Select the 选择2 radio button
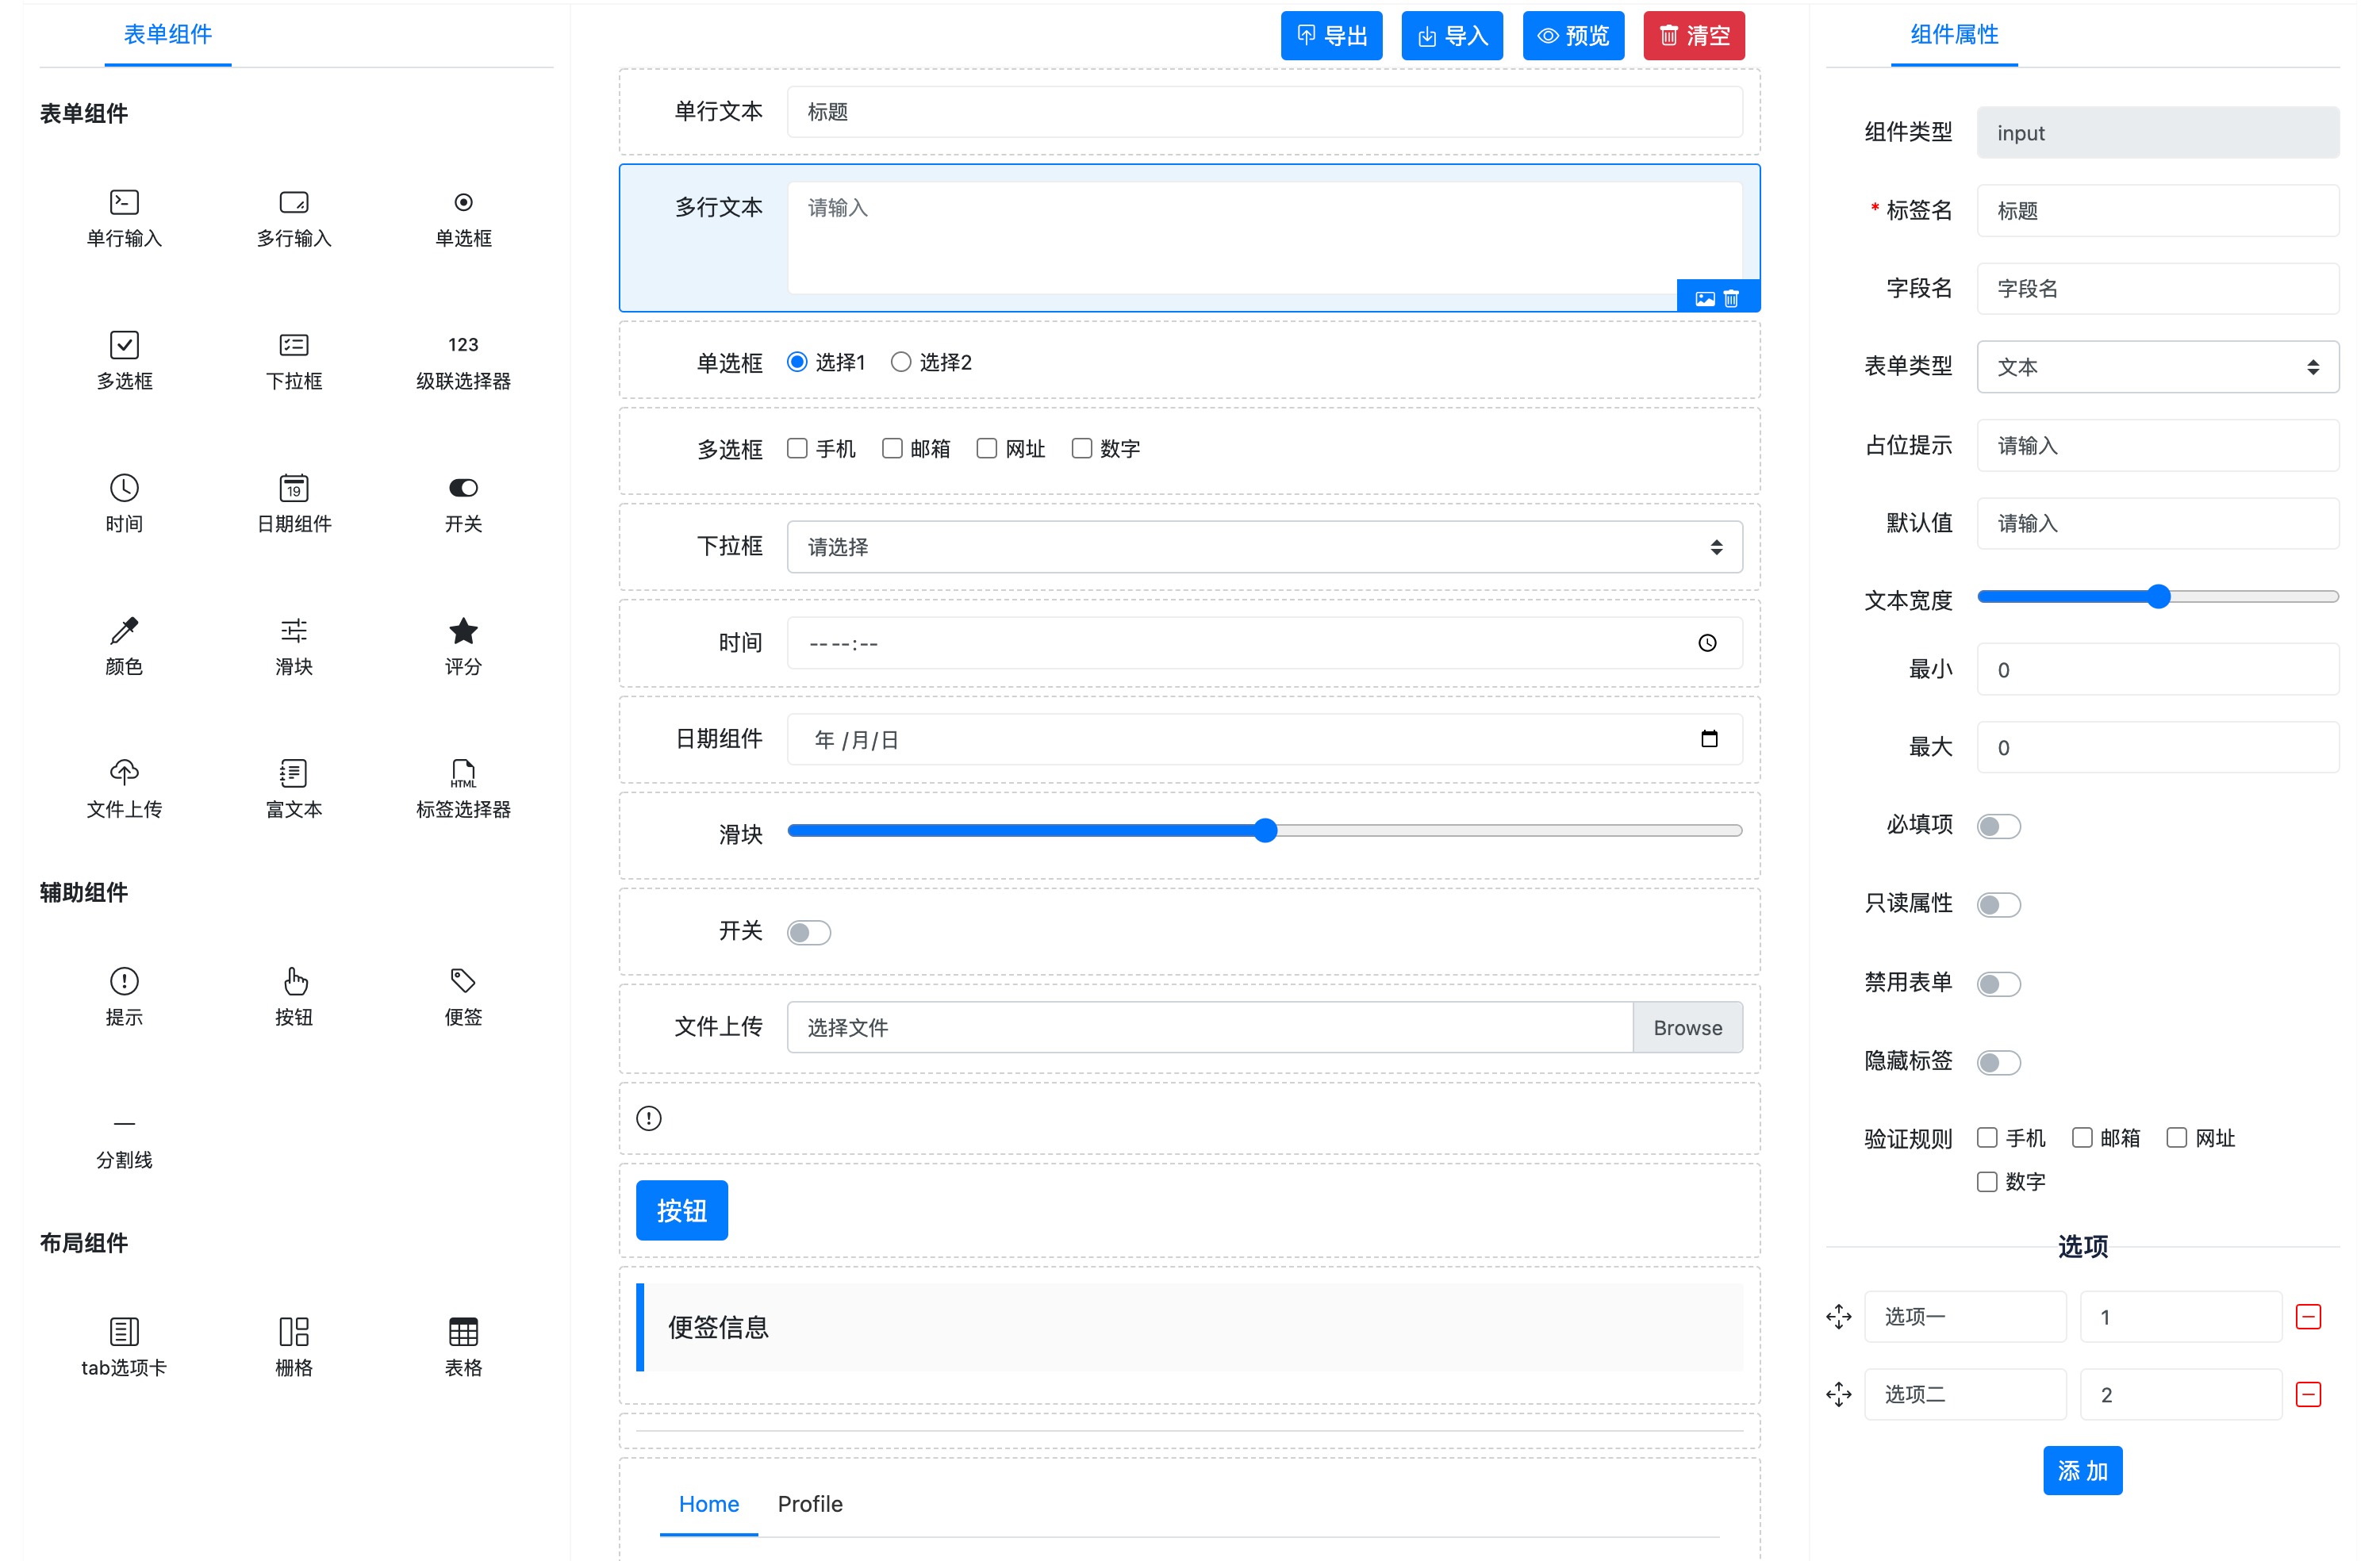 click(x=901, y=362)
